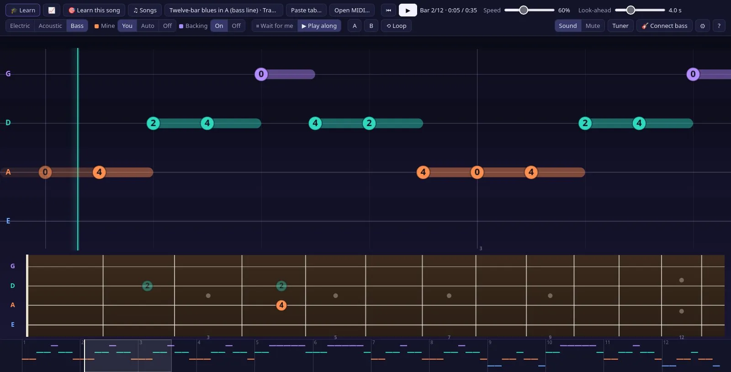Click the Paste tab button
The height and width of the screenshot is (372, 731).
(x=306, y=10)
